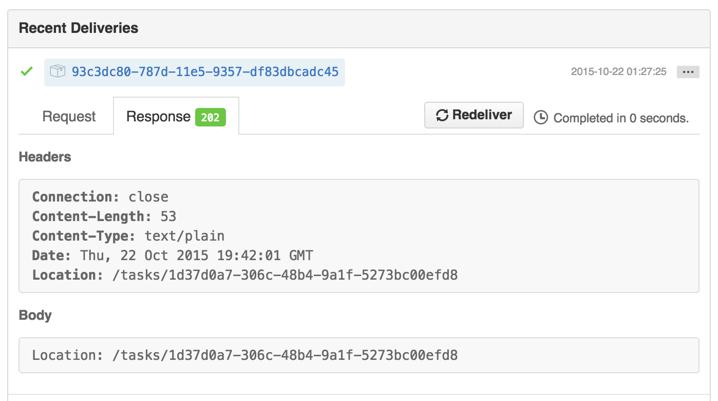The image size is (718, 401).
Task: Click the Completed in 0 seconds text
Action: pyautogui.click(x=621, y=118)
